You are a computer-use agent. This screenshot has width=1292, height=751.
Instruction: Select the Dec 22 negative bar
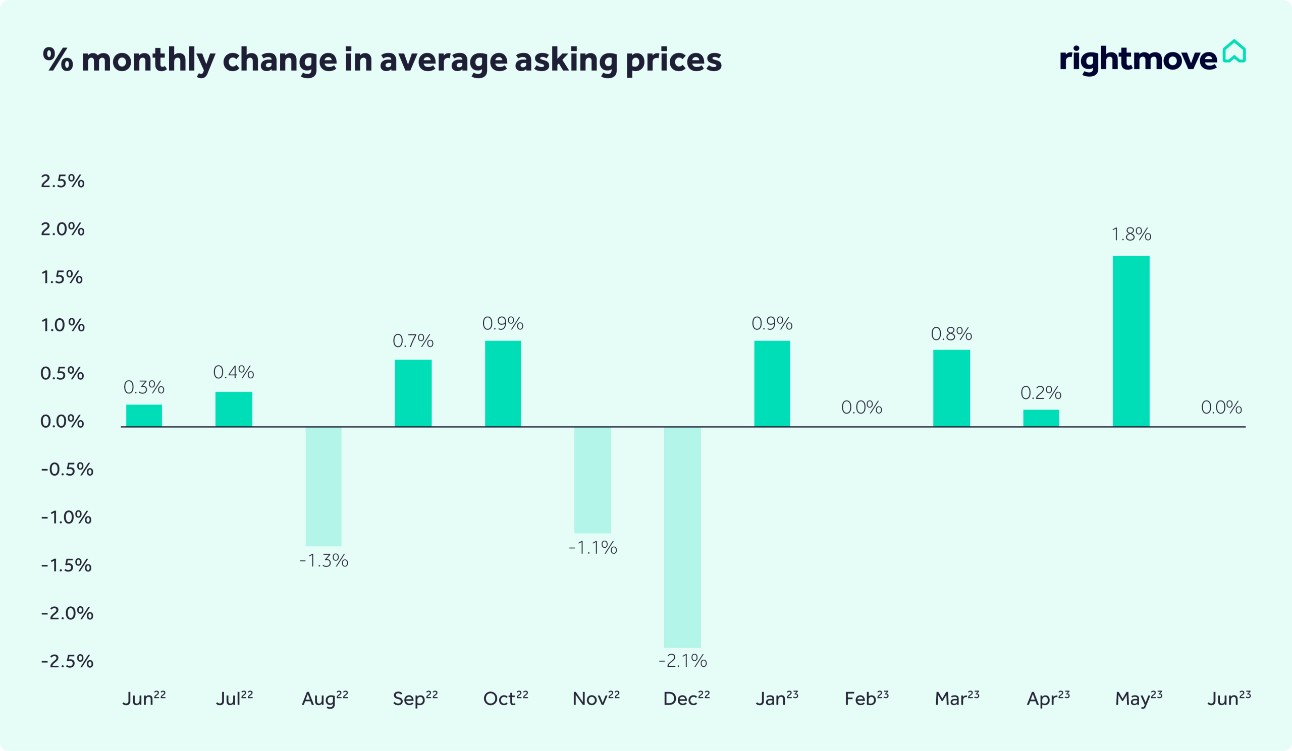coord(682,537)
